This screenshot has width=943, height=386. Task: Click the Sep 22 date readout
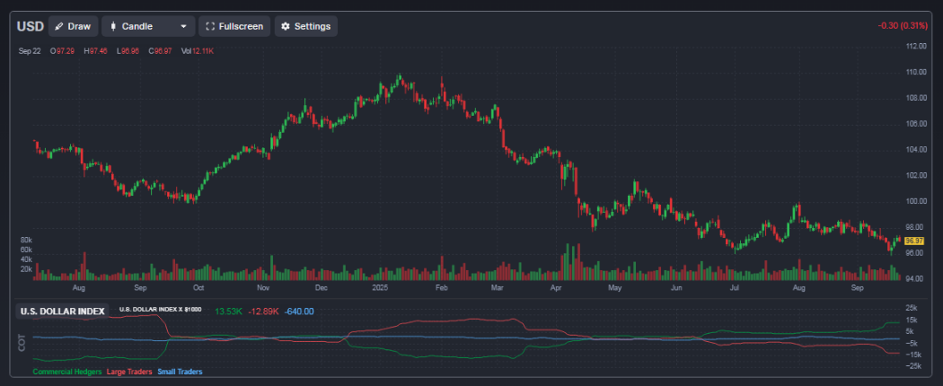click(x=30, y=51)
